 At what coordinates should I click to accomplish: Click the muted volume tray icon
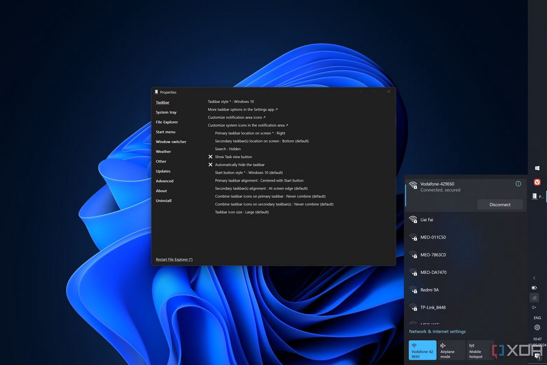(534, 308)
